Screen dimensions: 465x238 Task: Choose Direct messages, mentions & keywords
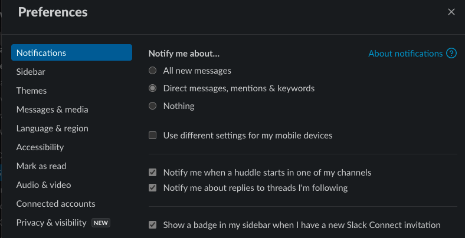pyautogui.click(x=153, y=88)
